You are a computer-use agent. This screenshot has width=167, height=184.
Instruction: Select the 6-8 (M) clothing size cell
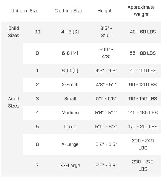(x=70, y=53)
